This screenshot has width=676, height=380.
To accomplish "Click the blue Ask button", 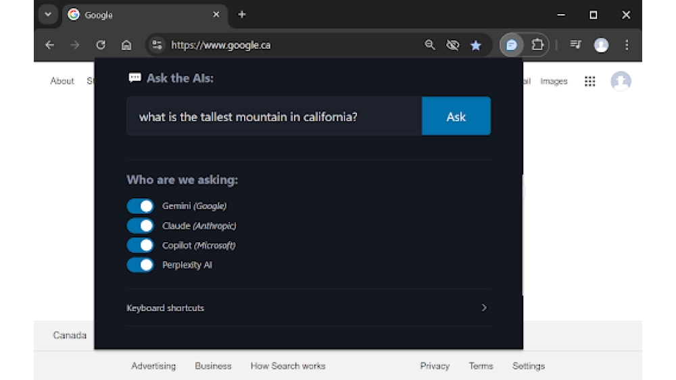I will (x=456, y=116).
